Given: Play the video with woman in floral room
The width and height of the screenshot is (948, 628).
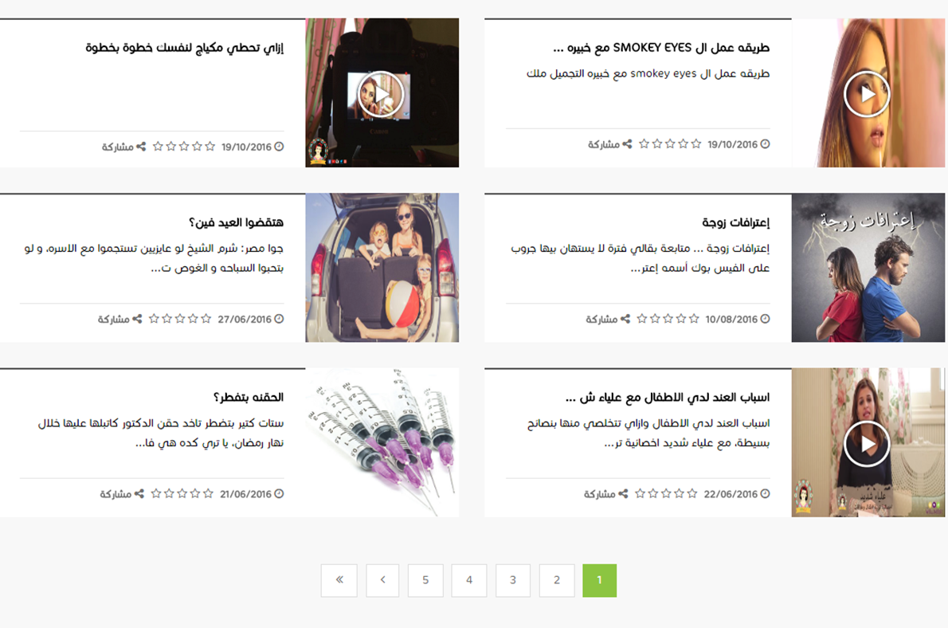Looking at the screenshot, I should (x=867, y=444).
